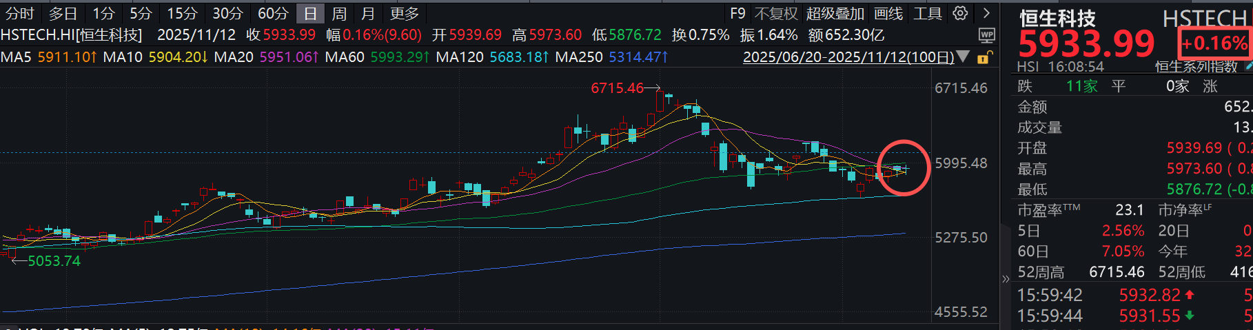This screenshot has width=1253, height=330.
Task: Click the MA250 indicator label
Action: tap(579, 57)
